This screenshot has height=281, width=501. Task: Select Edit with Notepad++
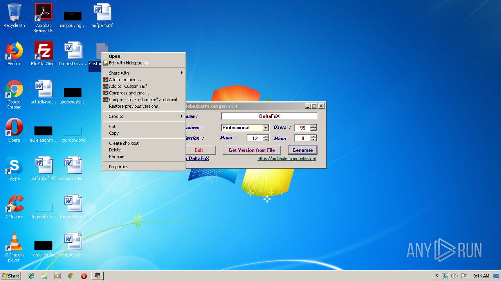144,63
